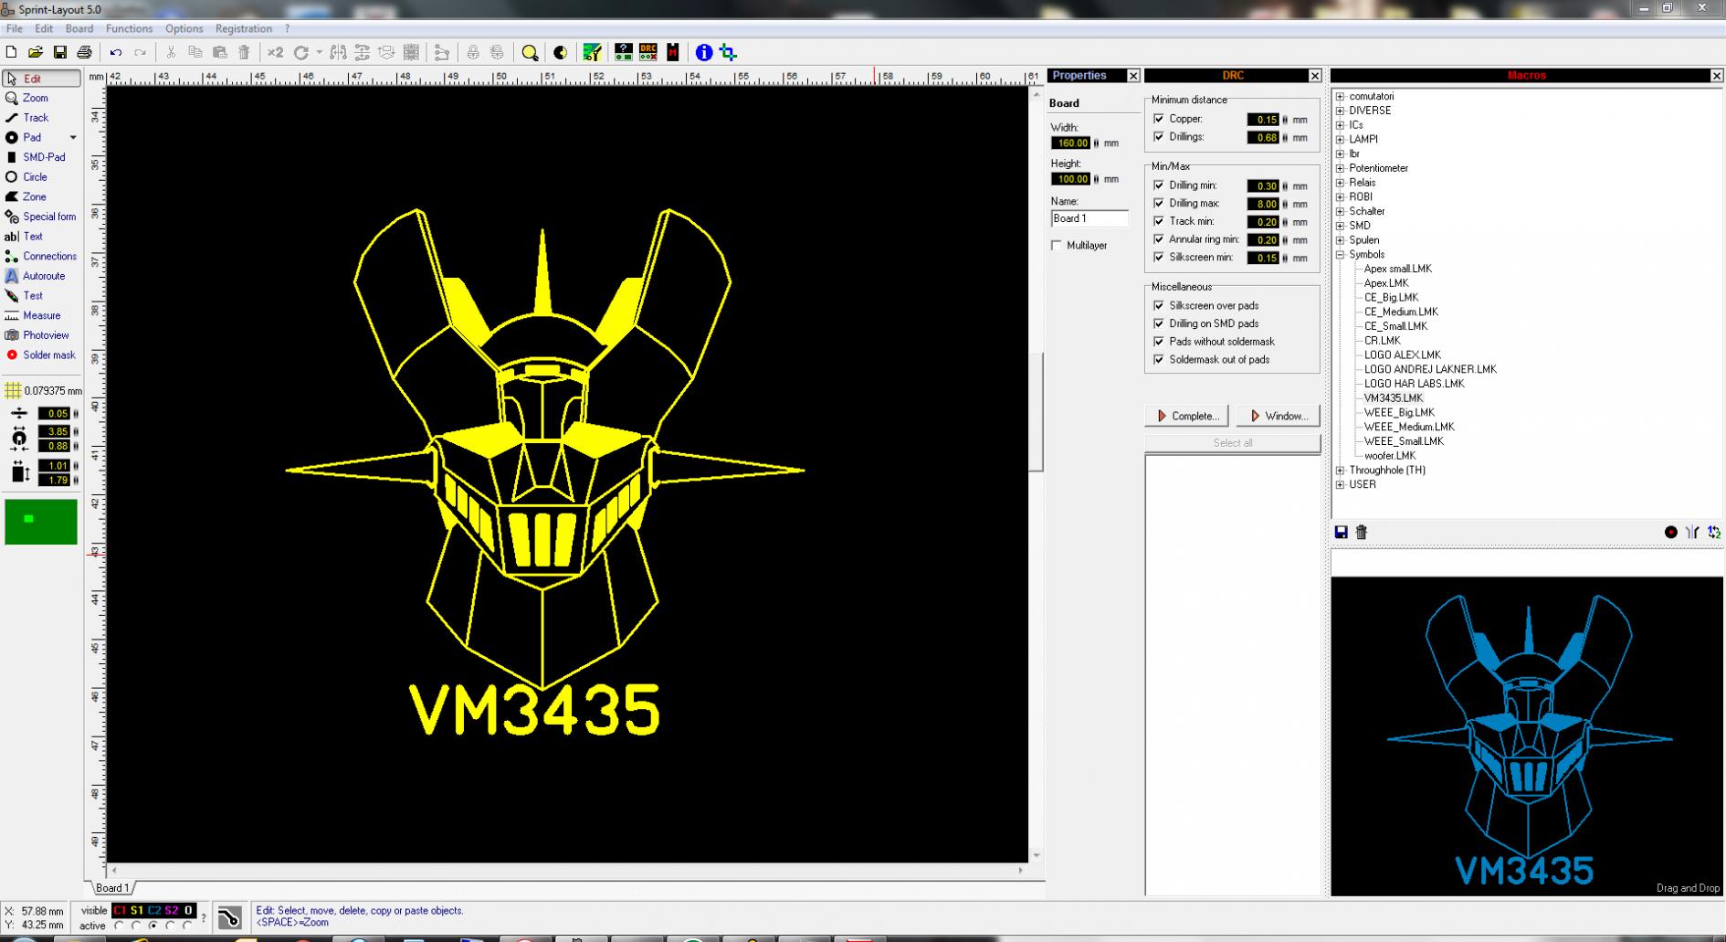The width and height of the screenshot is (1726, 942).
Task: Uncheck the Track min checkbox
Action: (x=1159, y=221)
